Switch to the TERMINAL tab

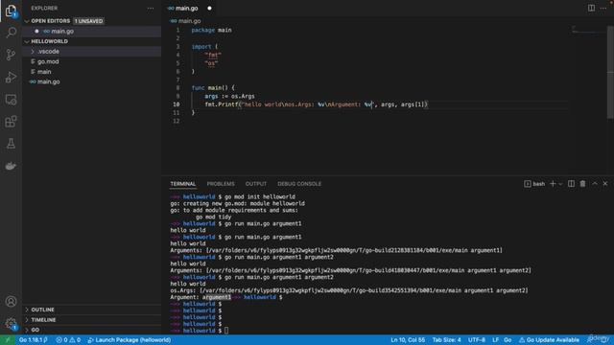[183, 184]
